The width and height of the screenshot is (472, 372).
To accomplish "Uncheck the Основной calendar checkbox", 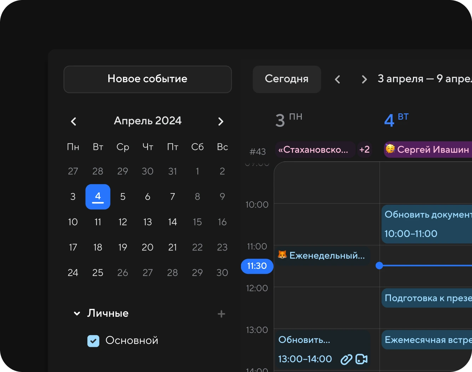I will pyautogui.click(x=93, y=341).
